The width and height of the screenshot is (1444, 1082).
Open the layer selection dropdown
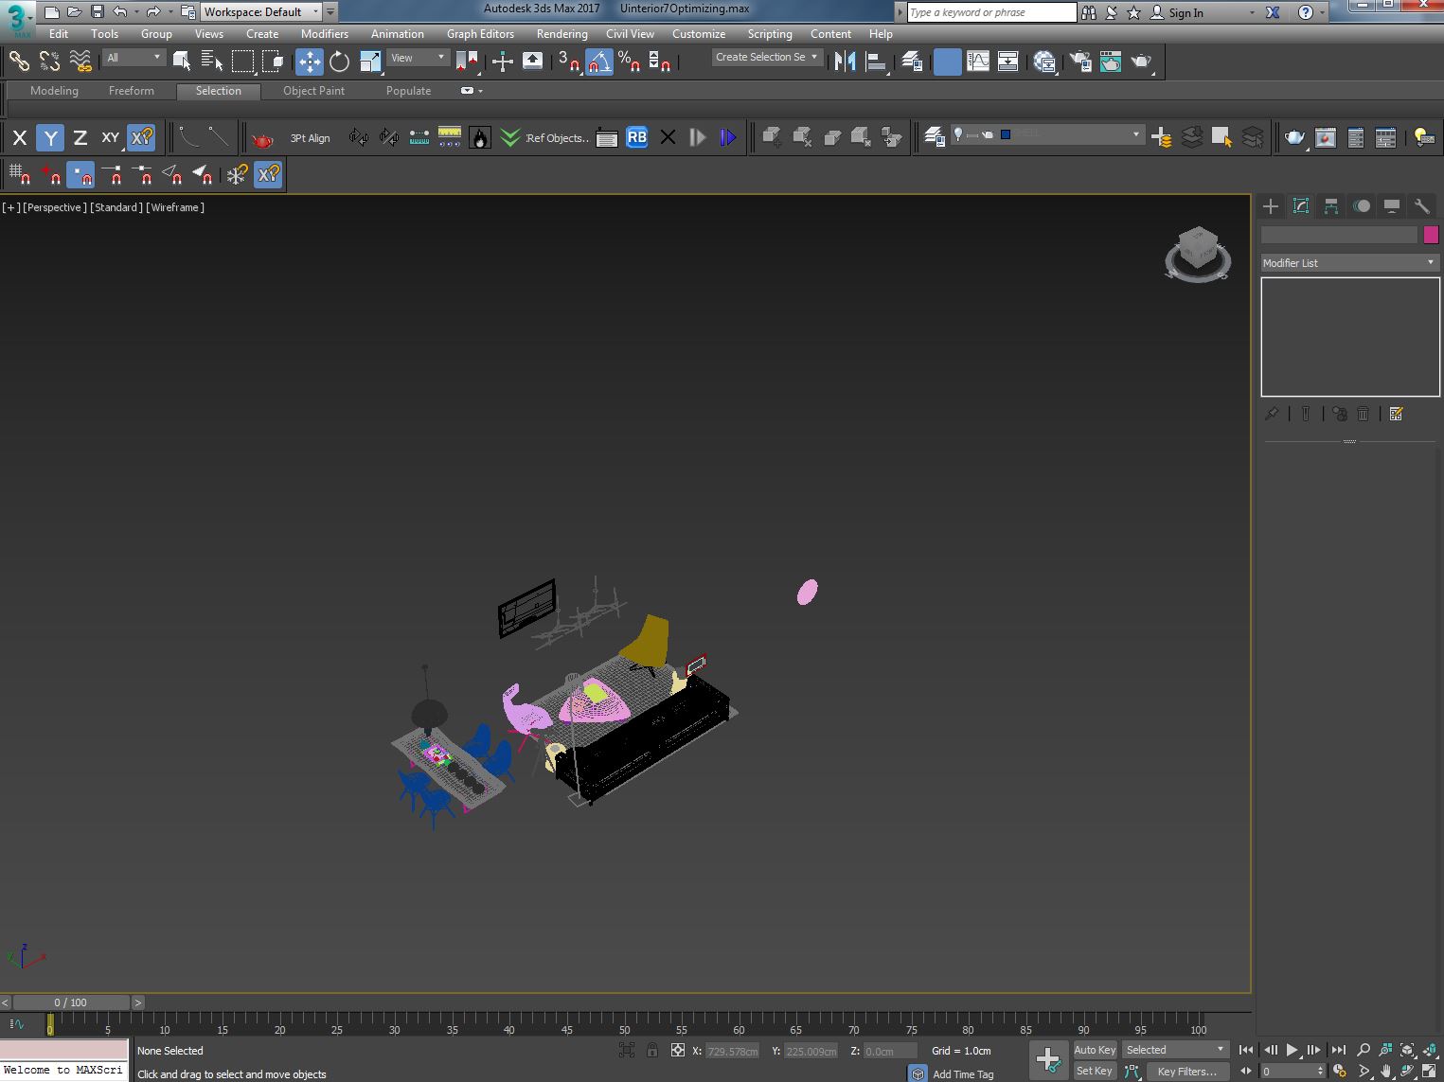(x=1046, y=134)
